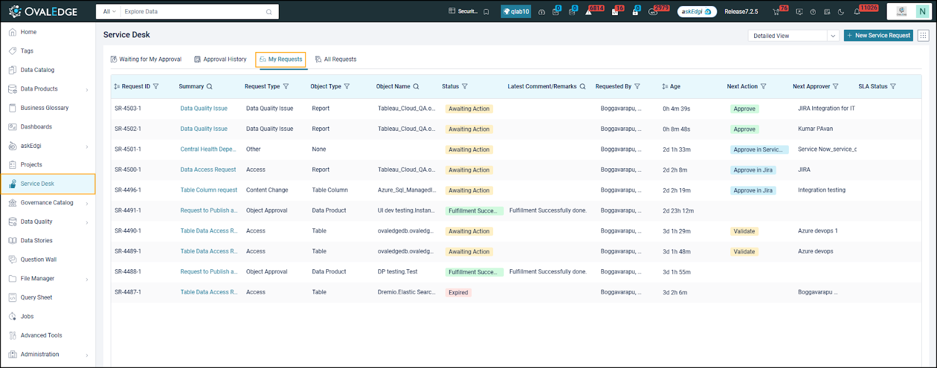
Task: Open the notifications bell
Action: click(x=857, y=12)
